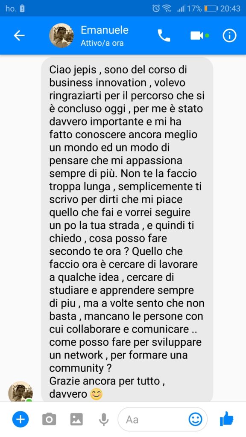Open the blue plus attachments menu
This screenshot has height=437, width=246.
coord(20,419)
